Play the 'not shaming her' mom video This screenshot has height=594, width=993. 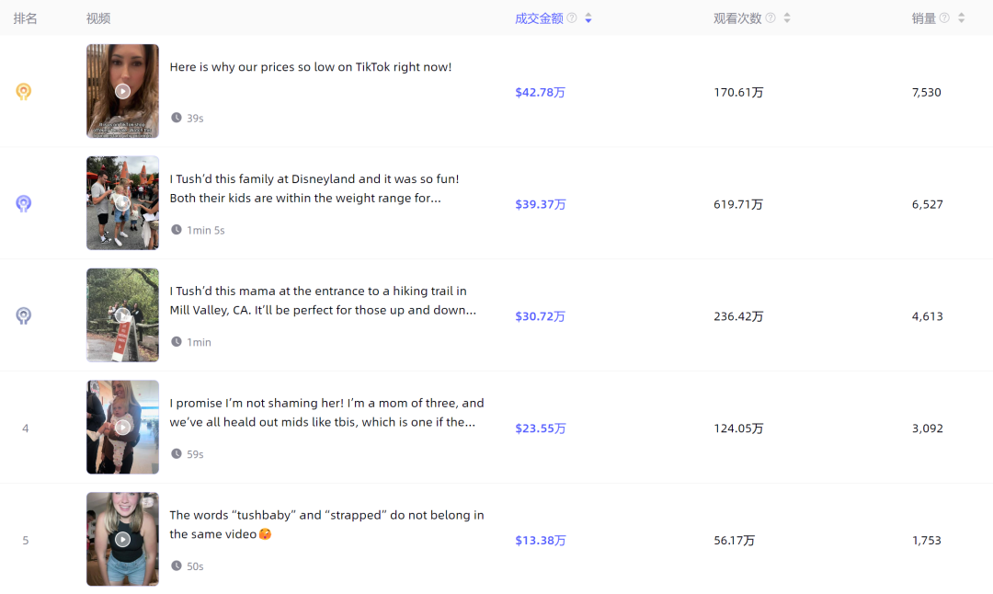(x=122, y=428)
